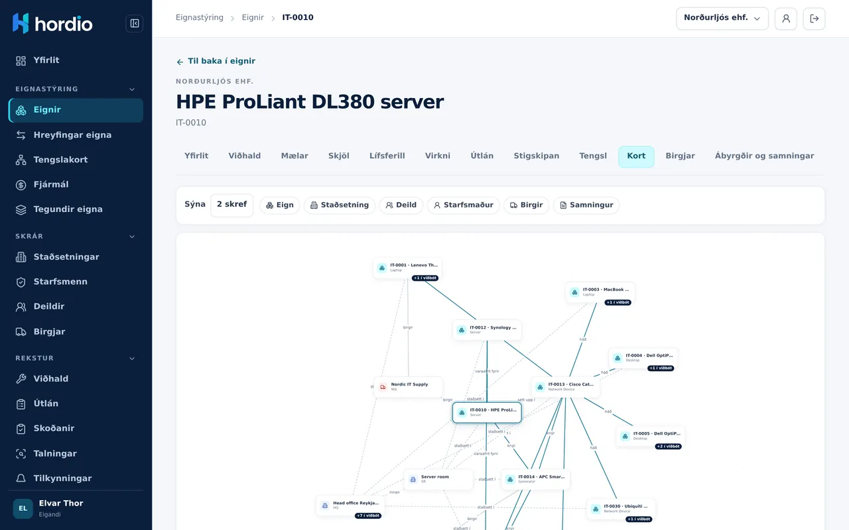
Task: Open Talningar in the sidebar
Action: (x=76, y=454)
